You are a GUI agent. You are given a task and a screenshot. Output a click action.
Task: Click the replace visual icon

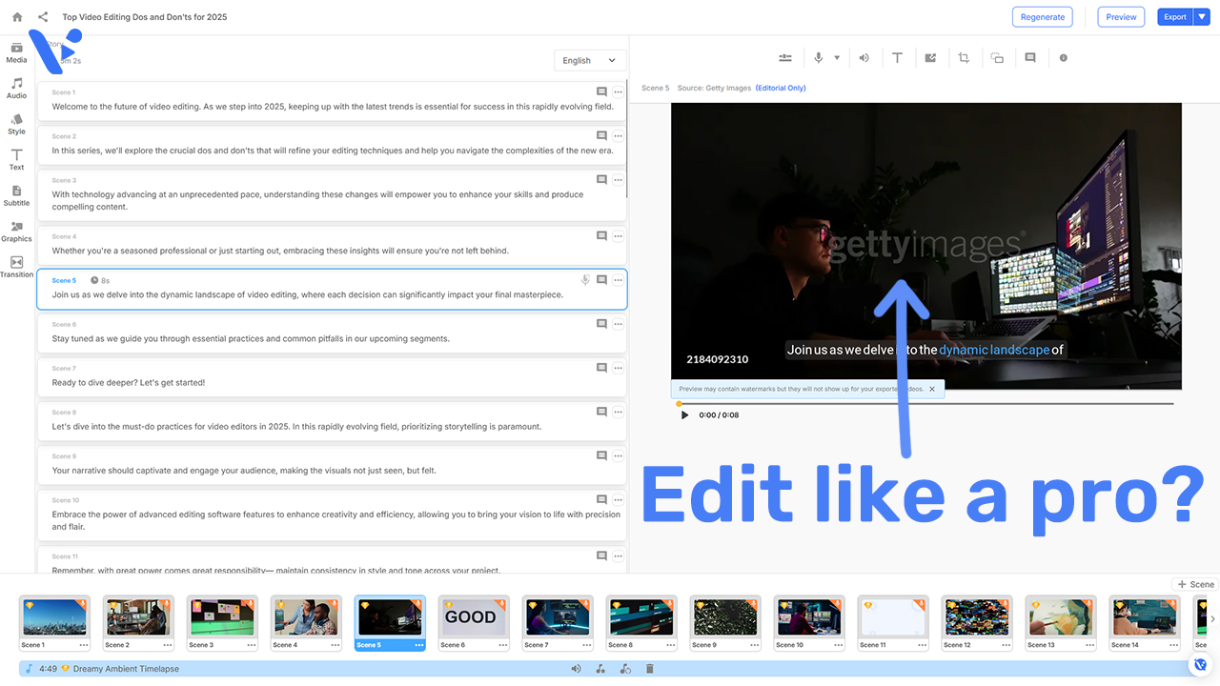pos(931,58)
